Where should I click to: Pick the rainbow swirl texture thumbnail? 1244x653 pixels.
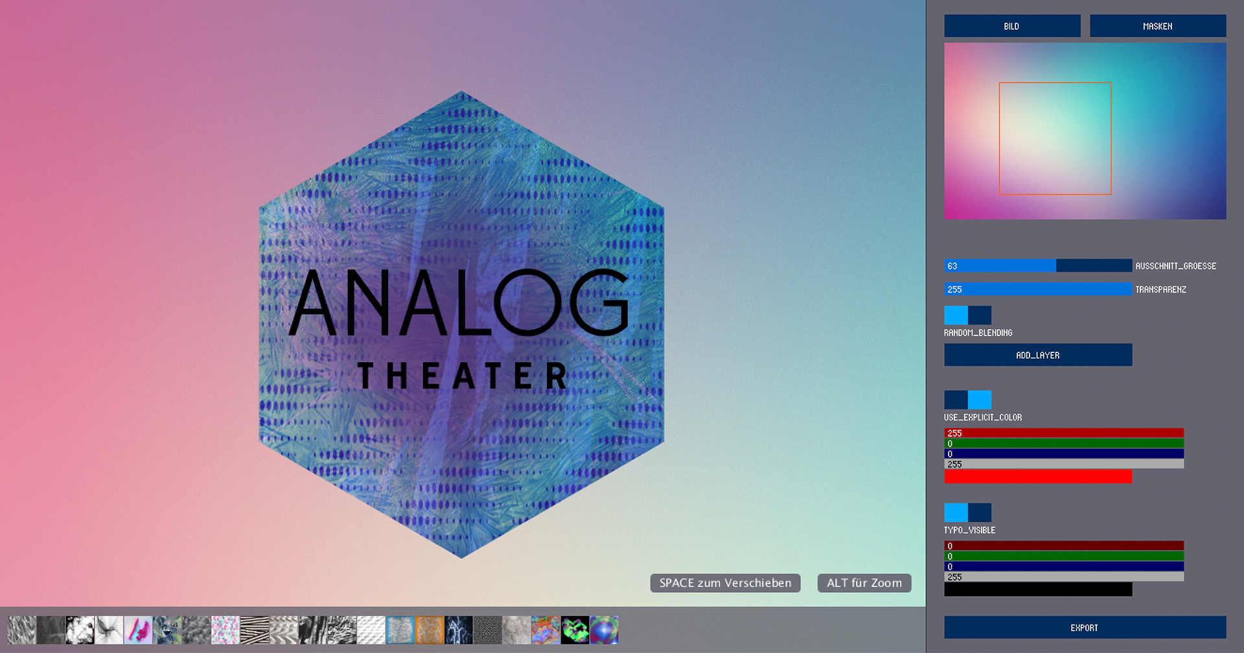click(x=547, y=630)
